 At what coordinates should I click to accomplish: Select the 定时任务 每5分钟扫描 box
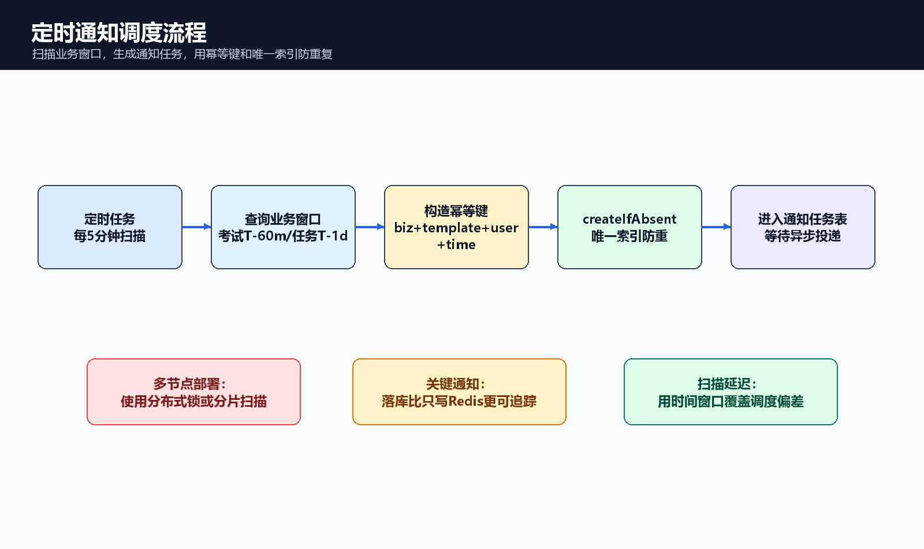(x=110, y=227)
